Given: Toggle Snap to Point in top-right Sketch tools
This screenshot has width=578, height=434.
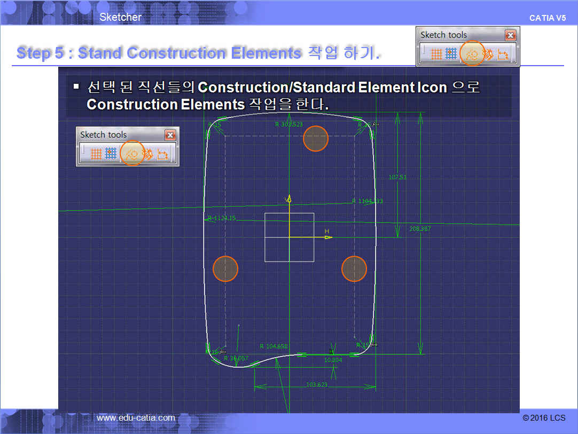Looking at the screenshot, I should tap(451, 54).
